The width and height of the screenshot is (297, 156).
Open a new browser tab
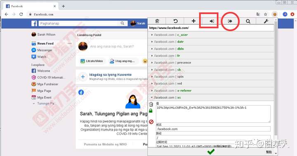63,6
